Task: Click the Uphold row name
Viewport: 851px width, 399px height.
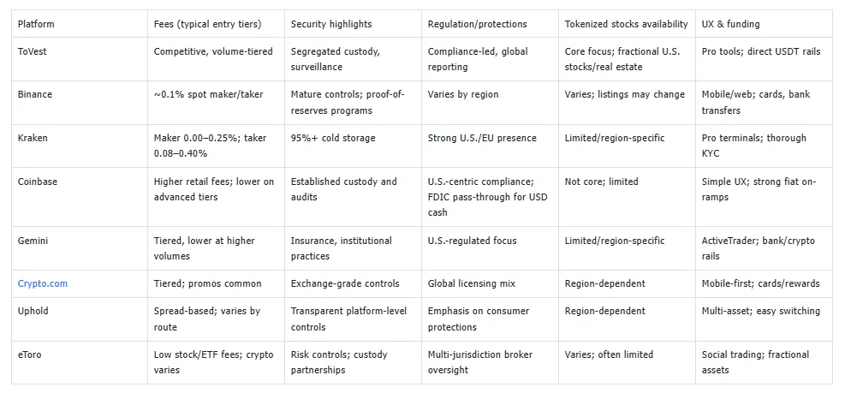Action: 33,311
